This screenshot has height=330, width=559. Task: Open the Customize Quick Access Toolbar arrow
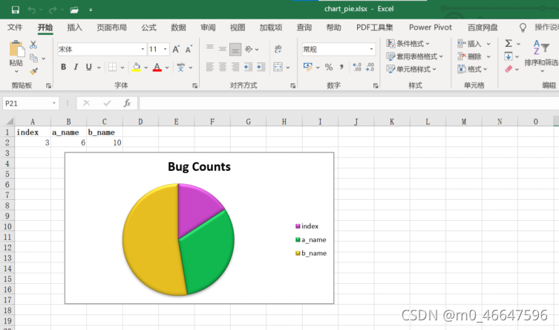91,10
